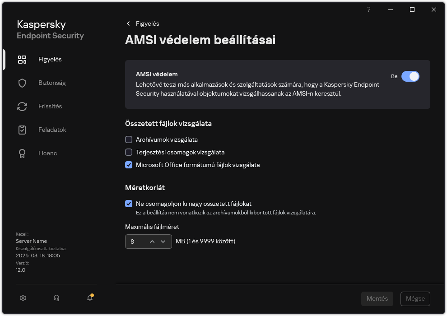Select the Licenc key icon
Viewport: 447px width, 316px height.
pyautogui.click(x=22, y=153)
